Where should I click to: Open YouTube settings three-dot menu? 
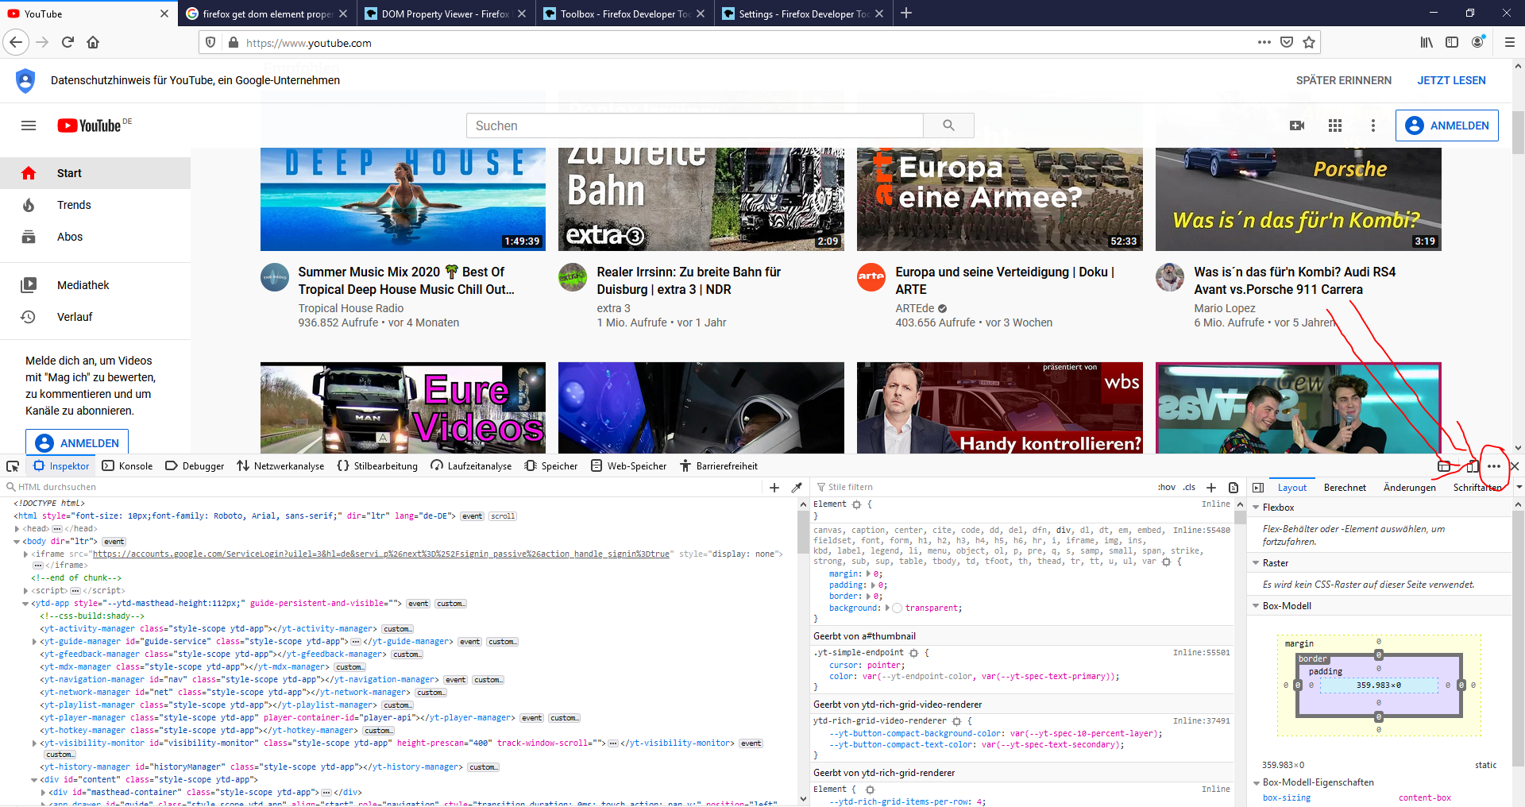pyautogui.click(x=1373, y=125)
